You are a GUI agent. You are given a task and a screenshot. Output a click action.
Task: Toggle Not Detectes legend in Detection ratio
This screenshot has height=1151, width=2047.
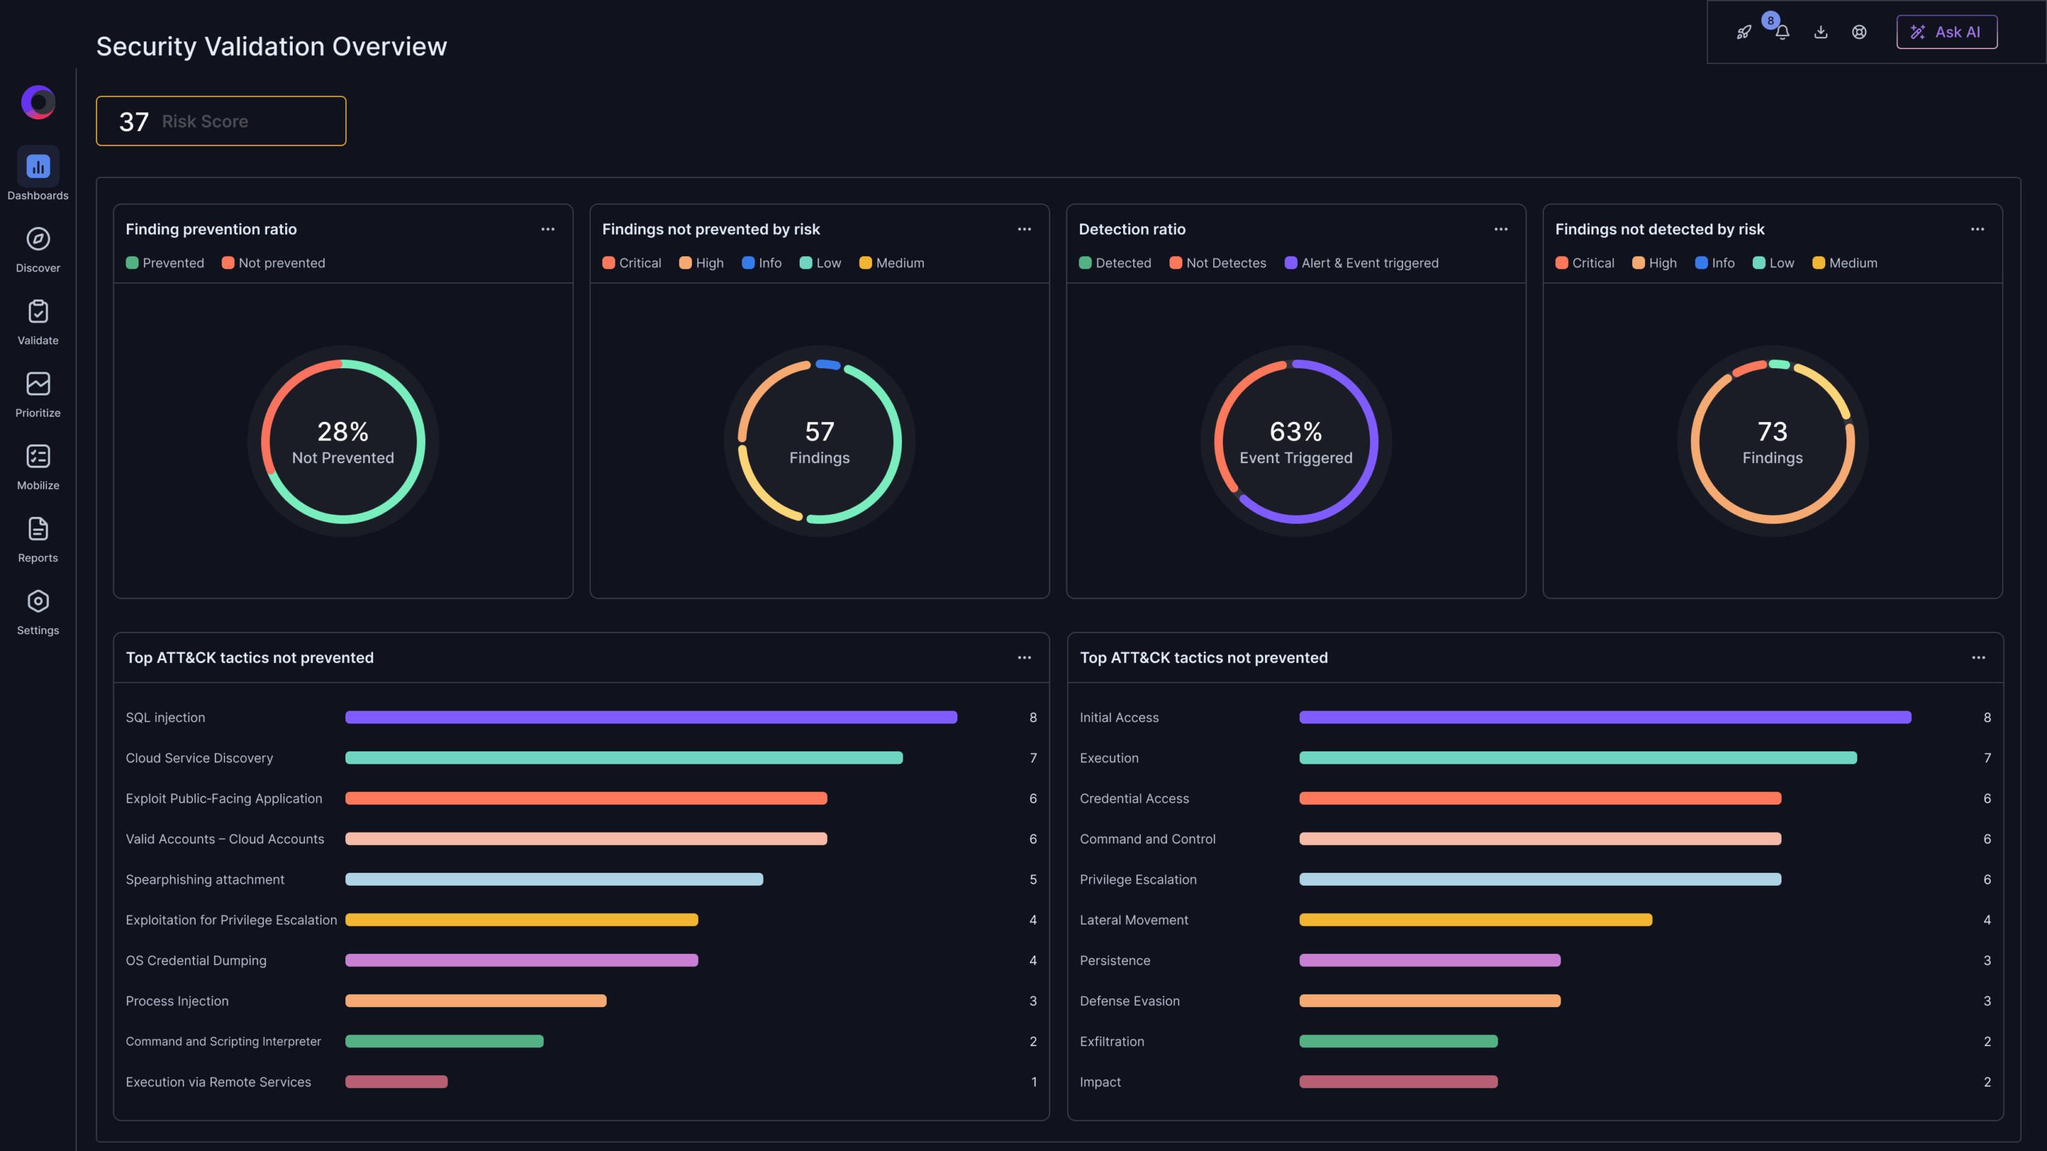coord(1217,263)
